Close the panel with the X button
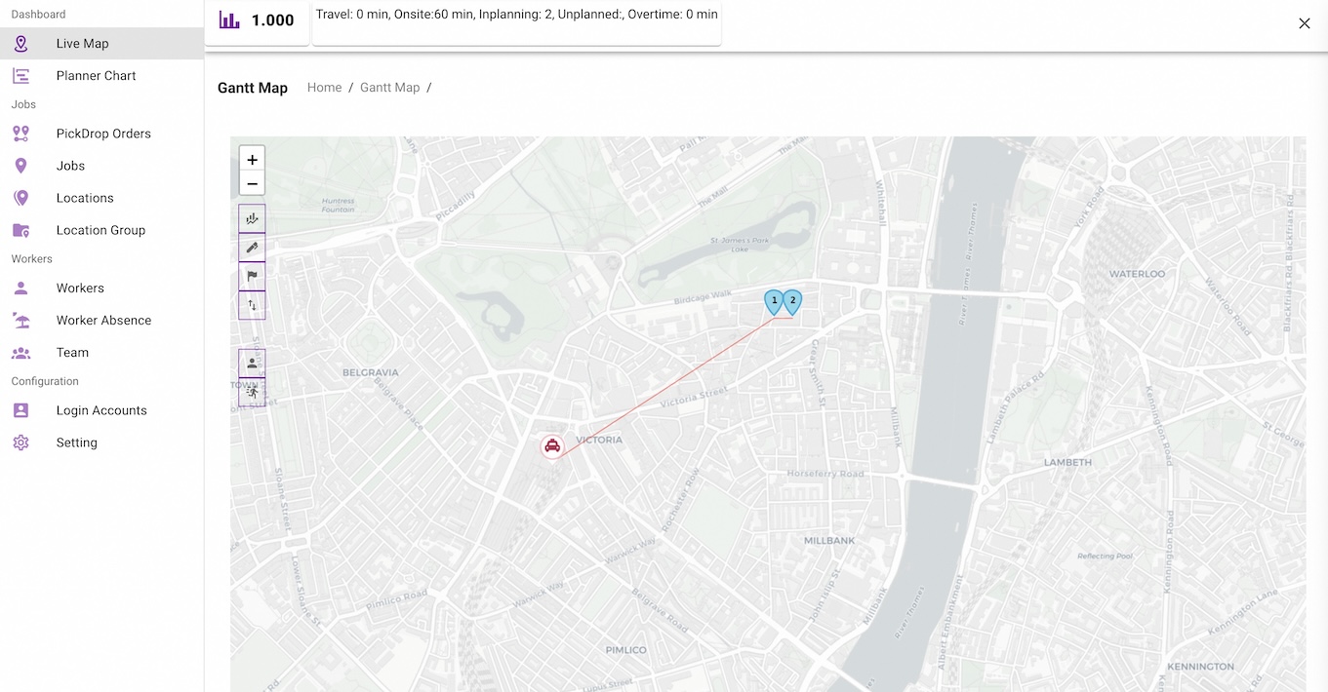Image resolution: width=1328 pixels, height=692 pixels. click(1304, 23)
